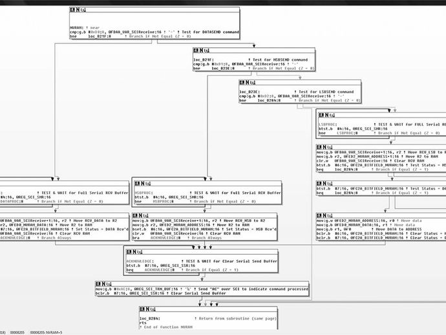This screenshot has width=446, height=335.
Task: Click group icon on Send AC block
Action: [109, 284]
